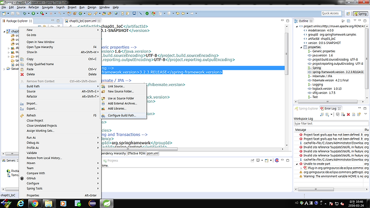370x208 pixels.
Task: Click the red Delete icon in context menu
Action: tap(22, 74)
